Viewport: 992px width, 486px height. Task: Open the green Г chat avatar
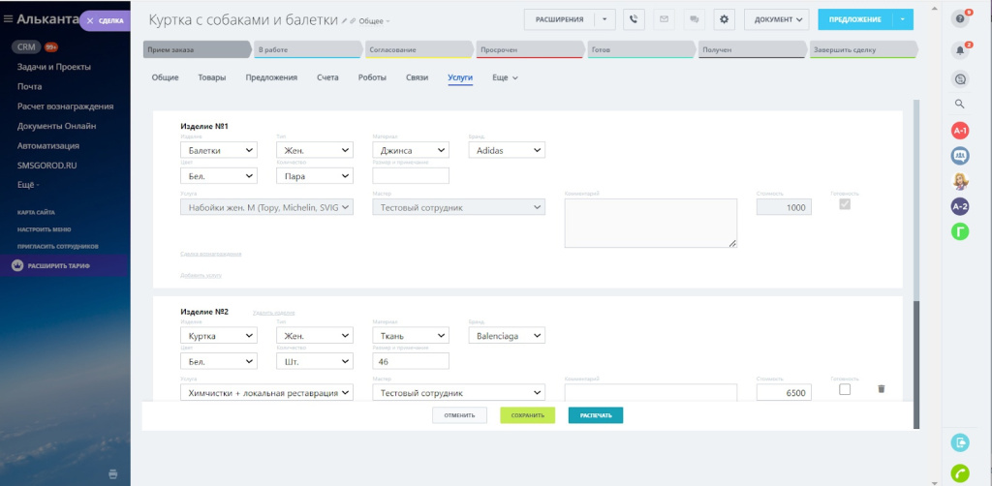(960, 231)
